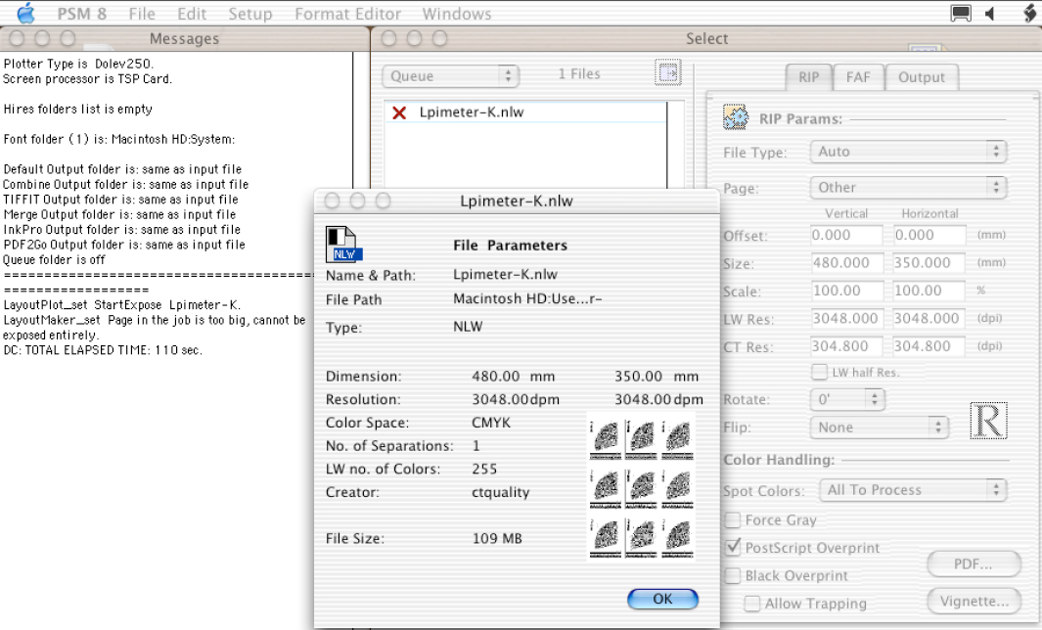The width and height of the screenshot is (1042, 630).
Task: Click the R orientation preview icon
Action: (988, 421)
